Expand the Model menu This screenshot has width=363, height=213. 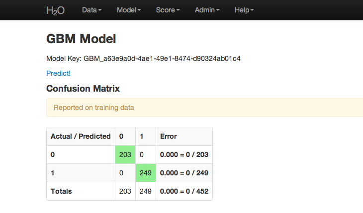coord(129,10)
